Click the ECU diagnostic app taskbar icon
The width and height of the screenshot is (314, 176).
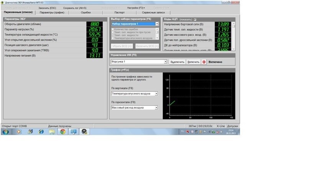click(x=84, y=132)
